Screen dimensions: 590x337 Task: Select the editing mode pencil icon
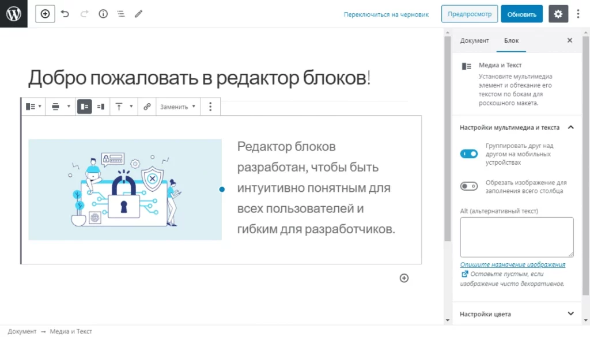click(138, 13)
